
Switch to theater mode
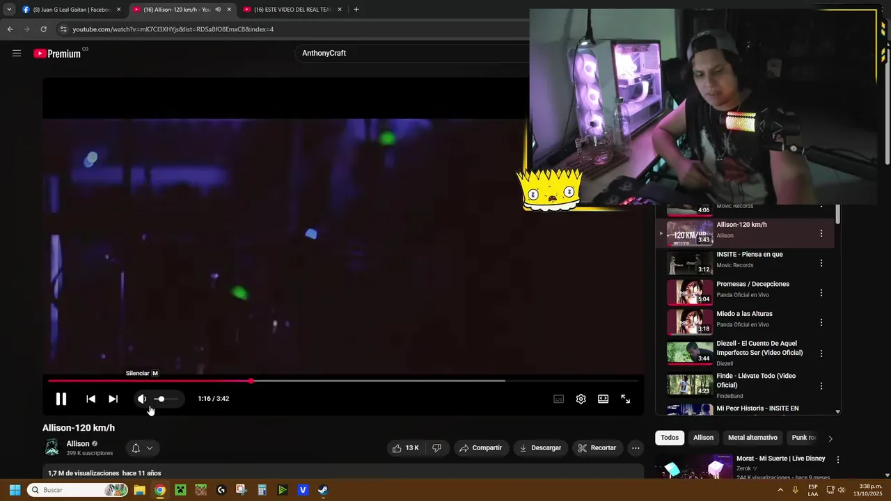coord(603,399)
